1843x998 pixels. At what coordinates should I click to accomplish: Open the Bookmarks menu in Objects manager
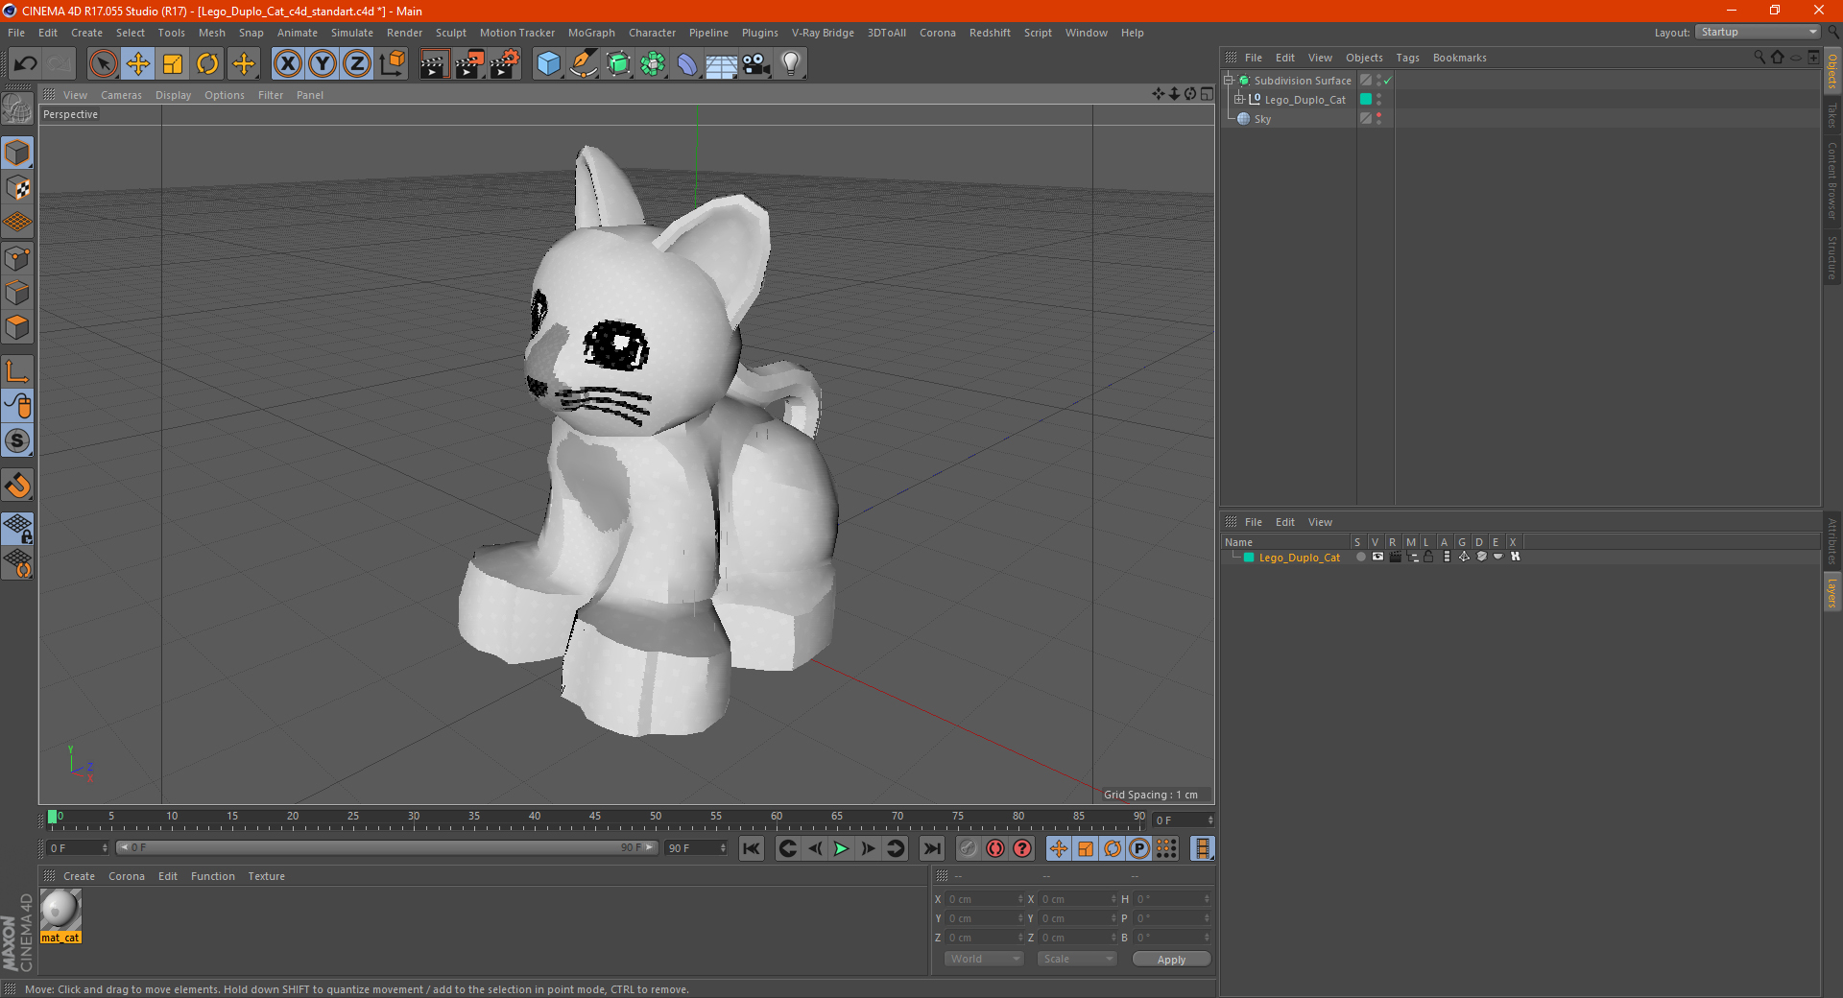click(x=1459, y=58)
